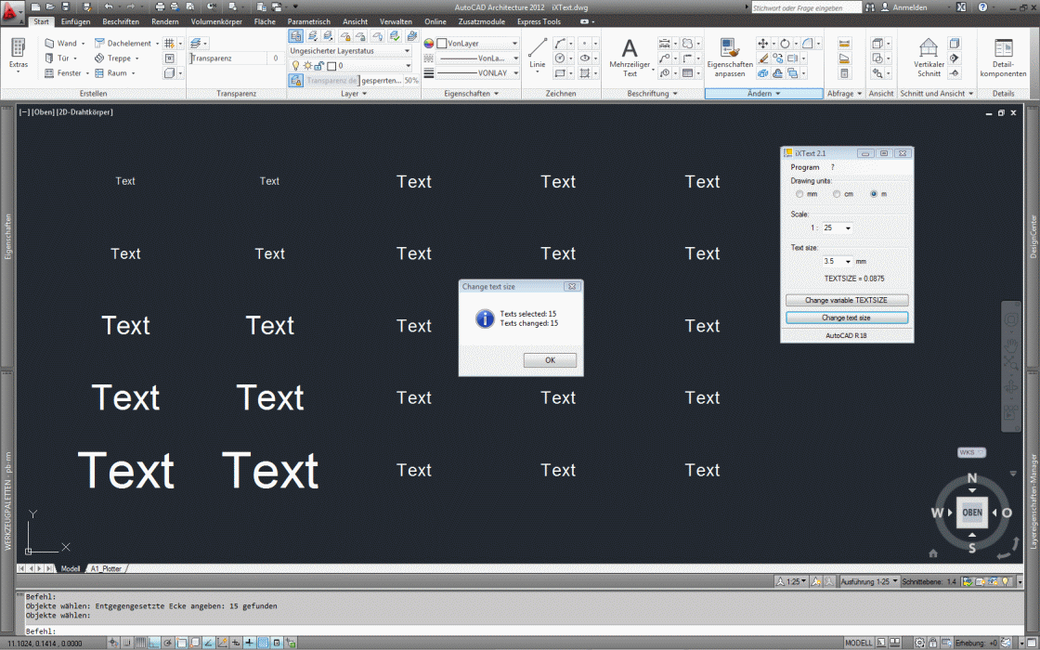Click the Fenster (window) tool

pos(63,73)
